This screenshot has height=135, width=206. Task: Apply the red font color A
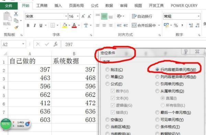(74, 25)
